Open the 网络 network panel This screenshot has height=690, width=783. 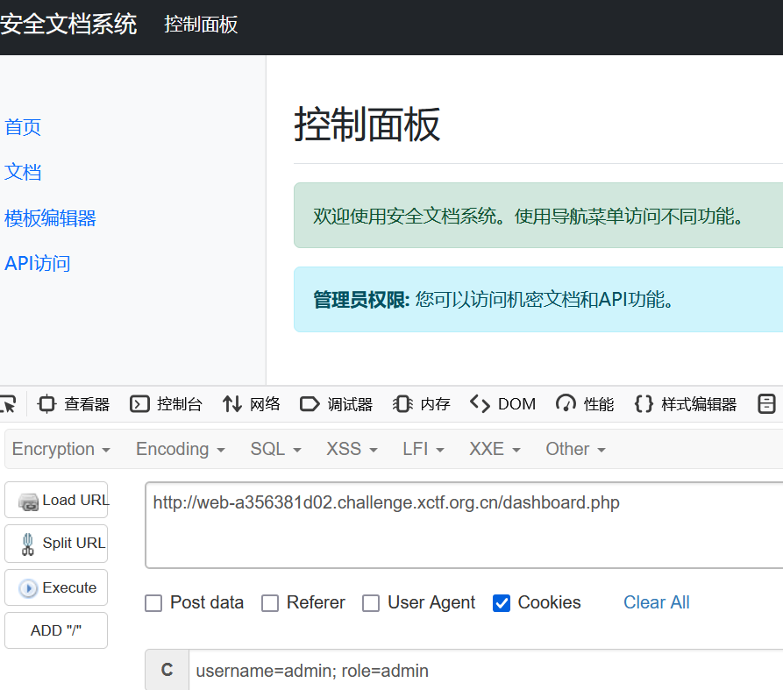254,403
